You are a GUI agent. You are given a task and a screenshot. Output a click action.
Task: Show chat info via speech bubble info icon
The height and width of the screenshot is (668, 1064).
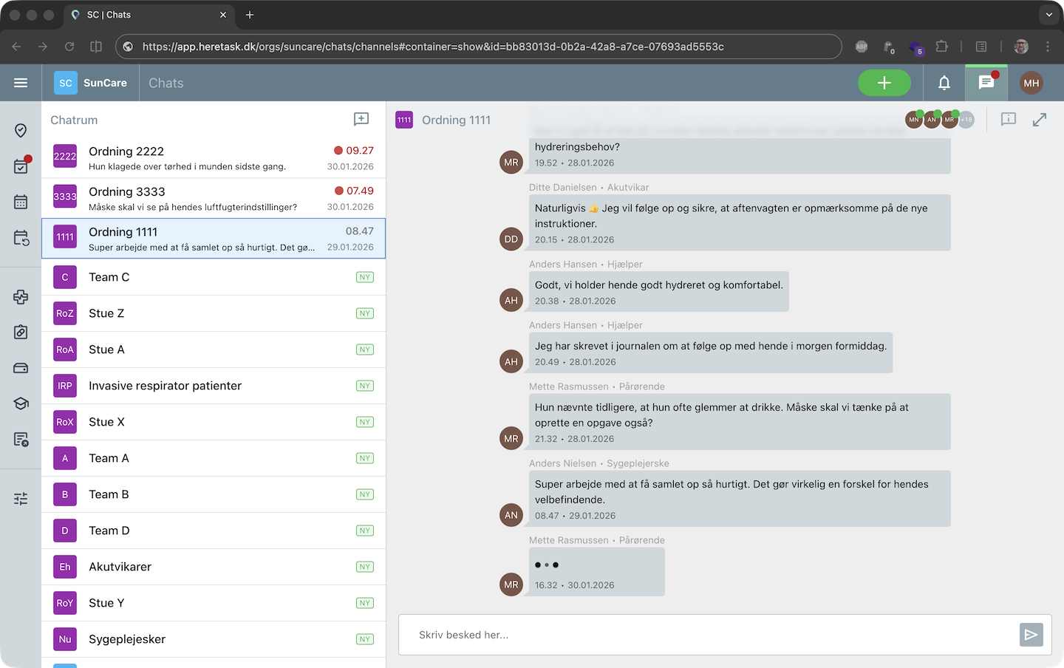pyautogui.click(x=1009, y=119)
